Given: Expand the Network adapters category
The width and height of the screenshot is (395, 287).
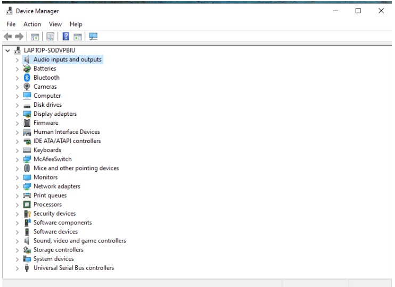Looking at the screenshot, I should [17, 187].
